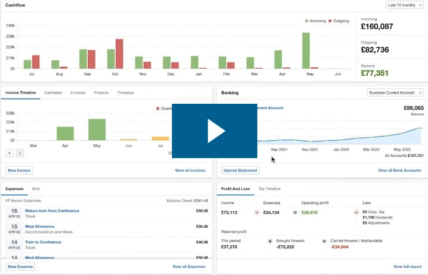Viewport: 428px width, 275px height.
Task: Click the £34,134 expenses value
Action: pos(271,212)
